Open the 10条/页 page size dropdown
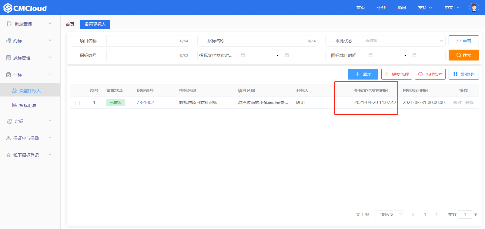The height and width of the screenshot is (229, 485). point(389,214)
